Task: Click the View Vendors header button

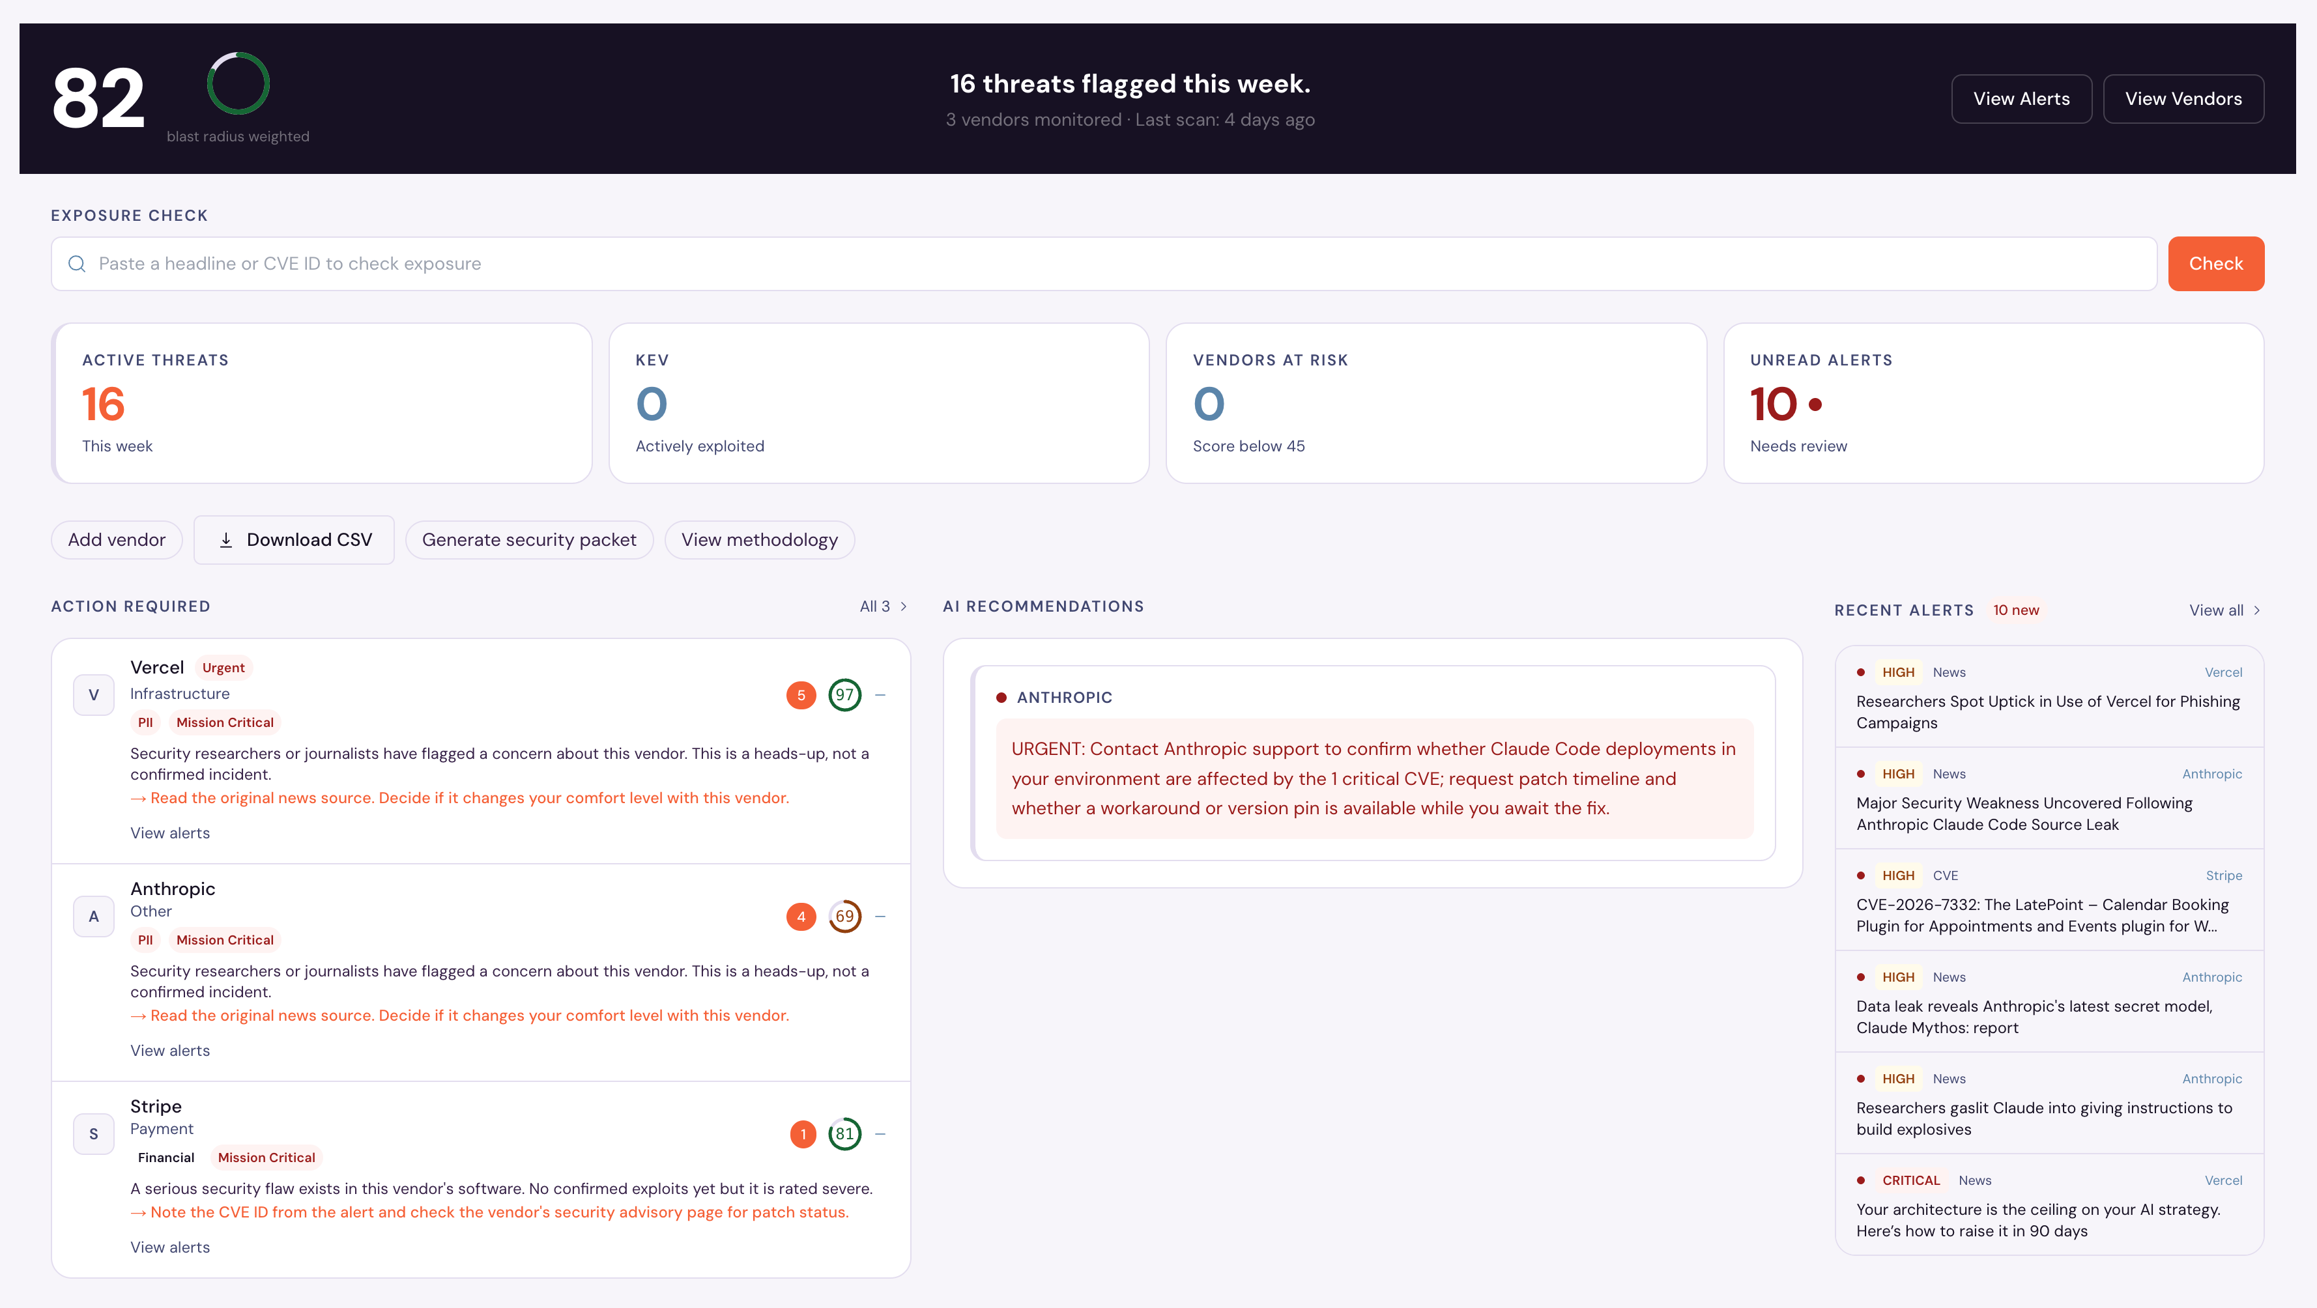Action: [x=2183, y=99]
